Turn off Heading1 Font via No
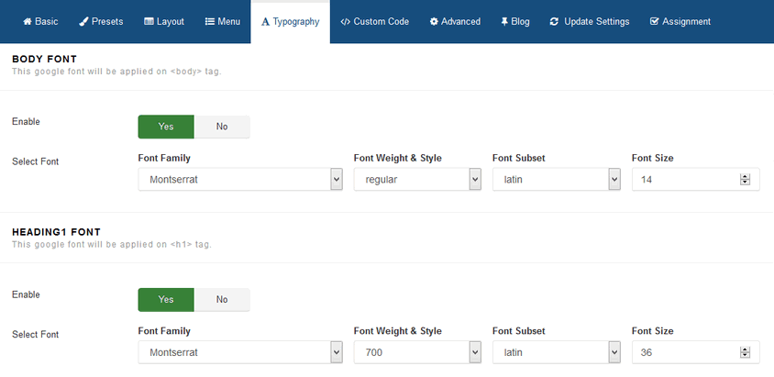Screen dimensions: 774x377 tap(222, 299)
